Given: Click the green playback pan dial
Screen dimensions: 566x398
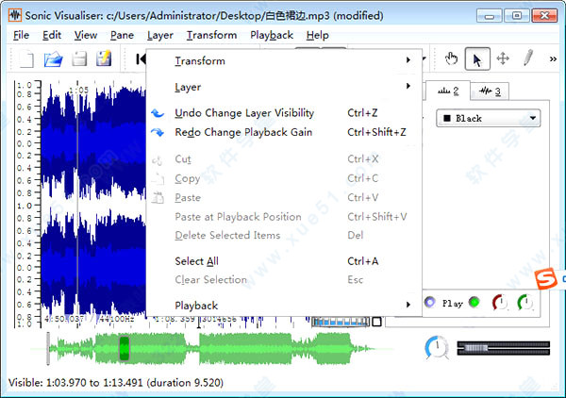Looking at the screenshot, I should click(x=524, y=302).
